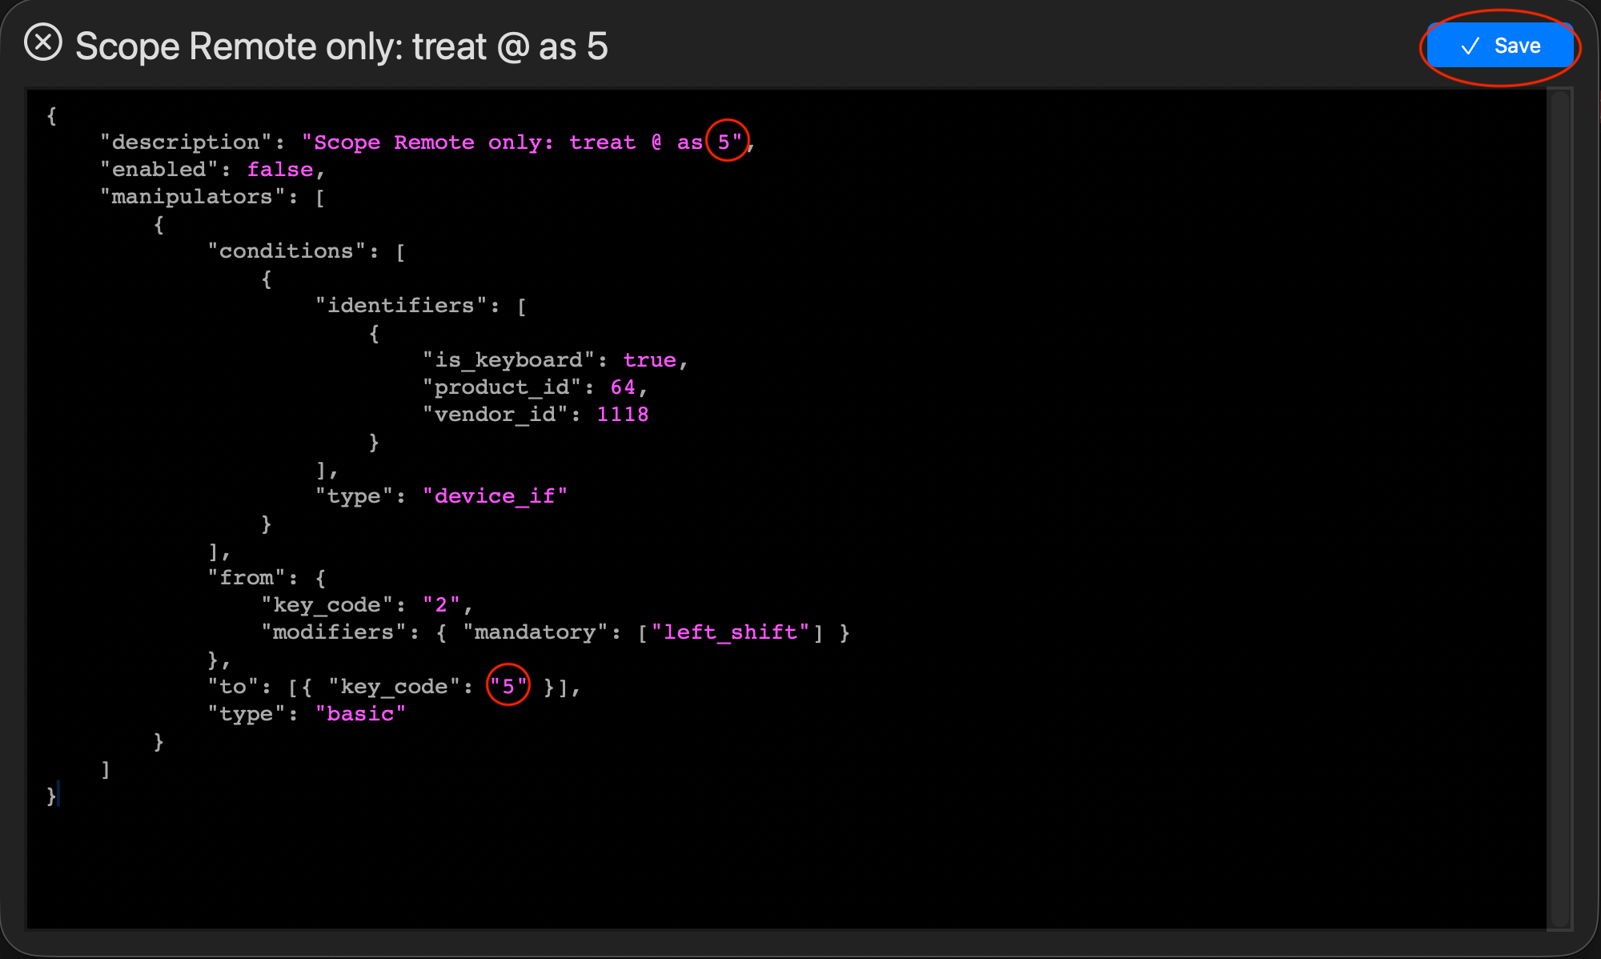Screen dimensions: 1601x959
Task: Click the dialog title "Scope Remote only: treat @ as 5"
Action: pyautogui.click(x=342, y=46)
